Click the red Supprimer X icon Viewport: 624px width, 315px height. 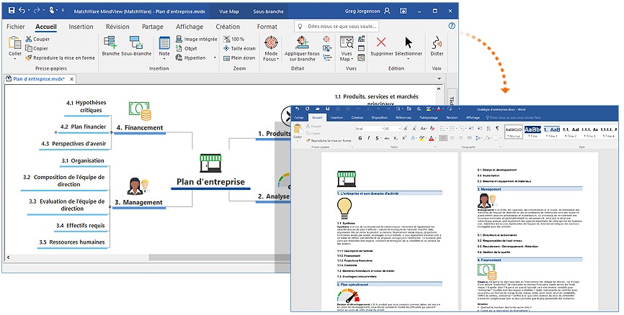[381, 42]
